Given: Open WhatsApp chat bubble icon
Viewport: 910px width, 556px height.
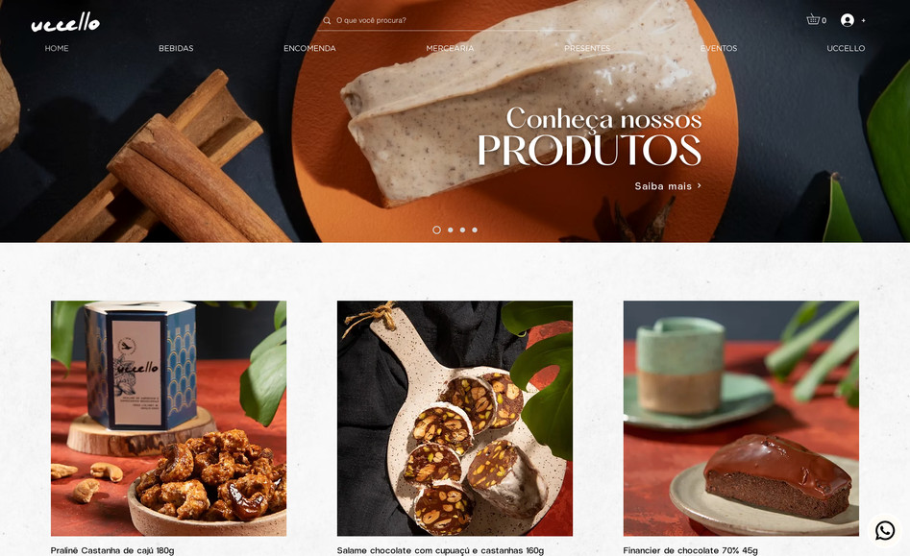Looking at the screenshot, I should click(884, 530).
